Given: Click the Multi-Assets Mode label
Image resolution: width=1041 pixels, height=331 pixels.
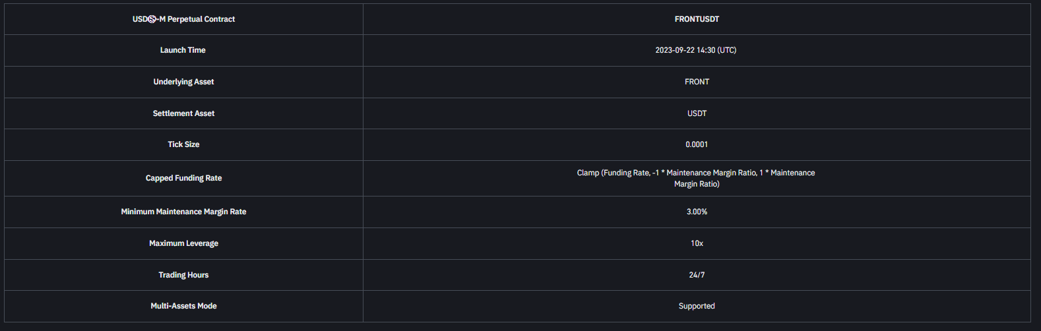Looking at the screenshot, I should pos(183,306).
